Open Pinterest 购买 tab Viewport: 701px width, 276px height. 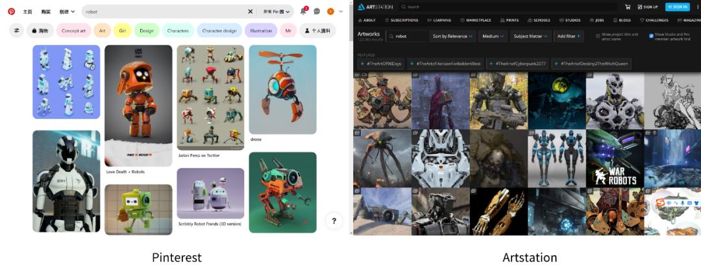point(45,12)
